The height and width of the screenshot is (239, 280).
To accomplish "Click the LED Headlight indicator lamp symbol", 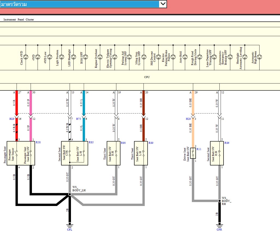I will tap(73, 57).
